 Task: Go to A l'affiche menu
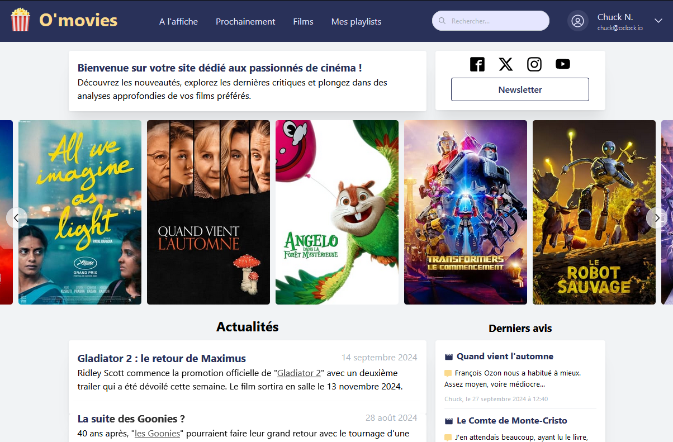point(178,21)
